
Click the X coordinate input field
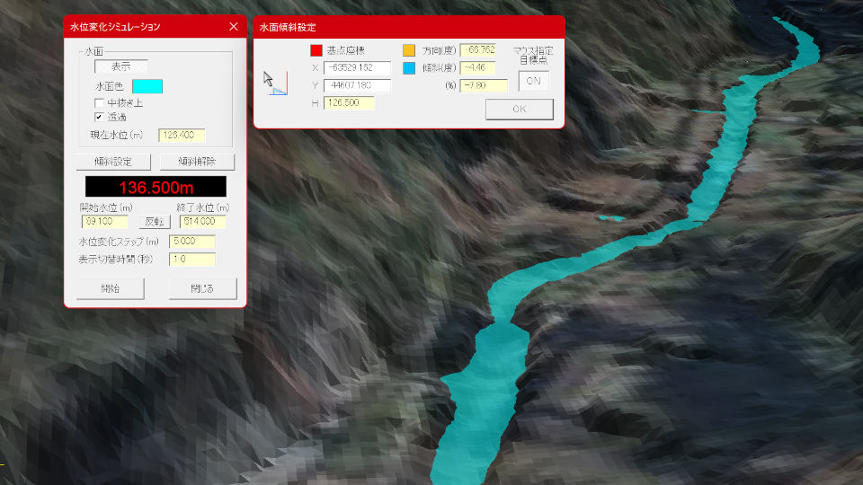point(357,68)
